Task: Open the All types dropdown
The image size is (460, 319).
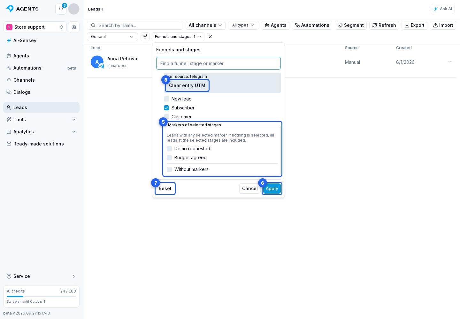Action: [243, 25]
